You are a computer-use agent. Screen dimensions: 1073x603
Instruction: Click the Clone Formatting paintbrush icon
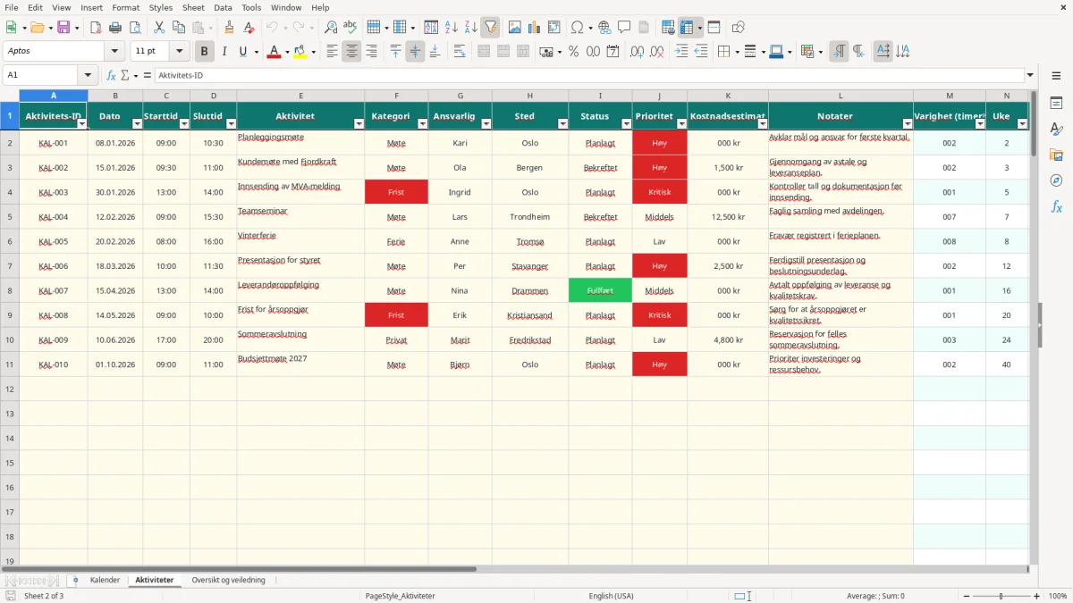(229, 28)
